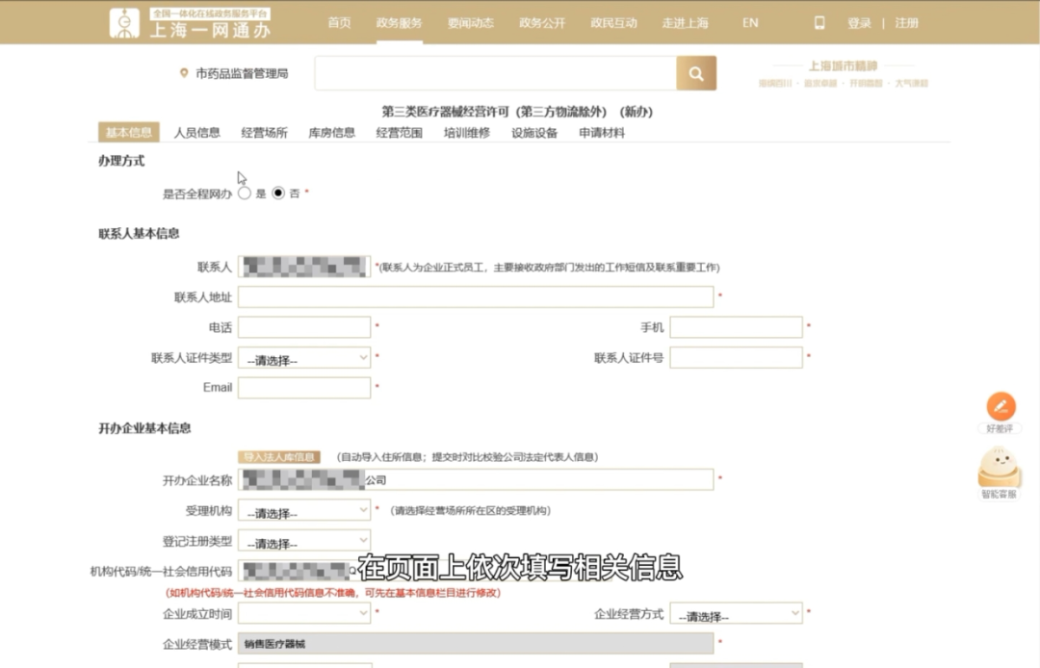The height and width of the screenshot is (668, 1040).
Task: Click the mobile phone icon in header
Action: coord(819,23)
